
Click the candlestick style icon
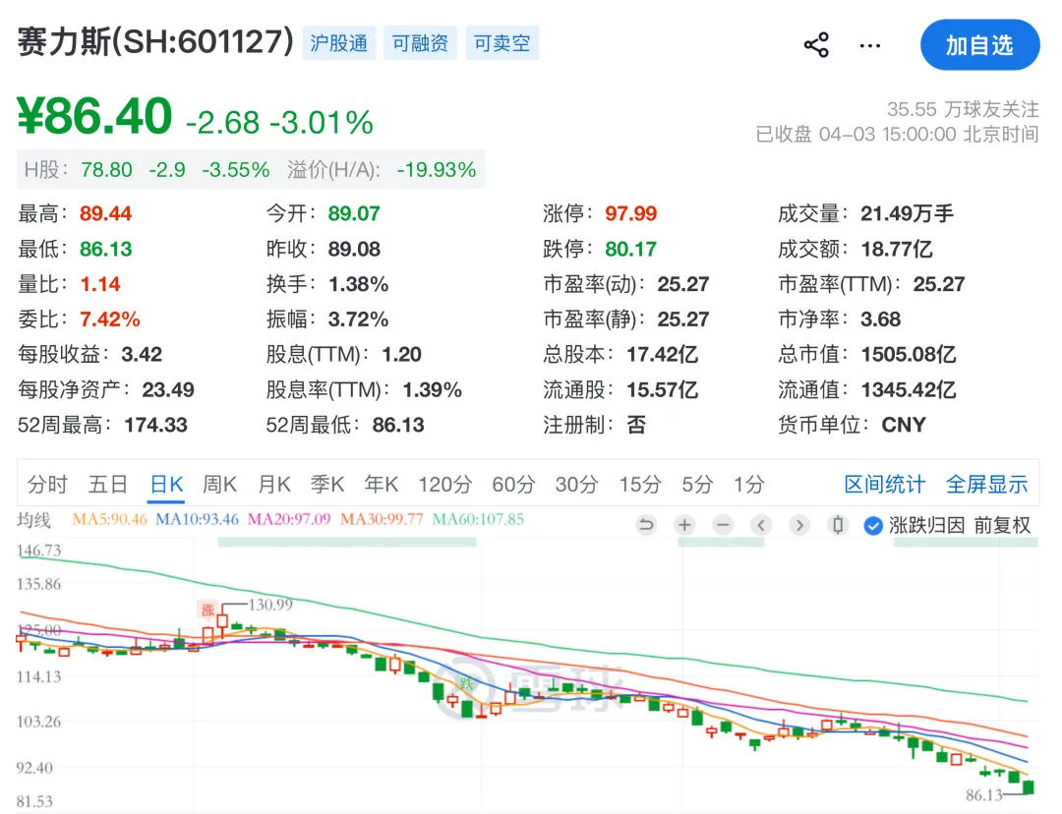coord(838,525)
